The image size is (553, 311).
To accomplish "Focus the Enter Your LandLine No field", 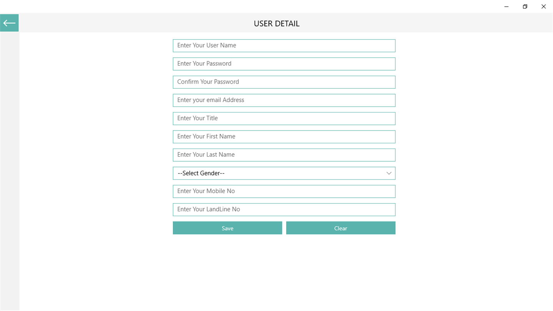I will coord(284,210).
